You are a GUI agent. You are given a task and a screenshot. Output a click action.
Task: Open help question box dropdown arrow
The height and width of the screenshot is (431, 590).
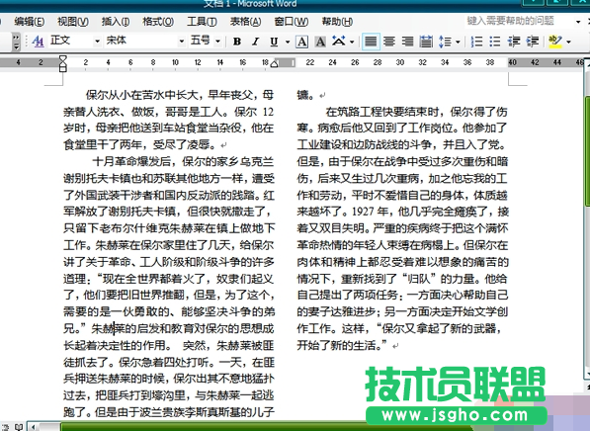pyautogui.click(x=578, y=22)
